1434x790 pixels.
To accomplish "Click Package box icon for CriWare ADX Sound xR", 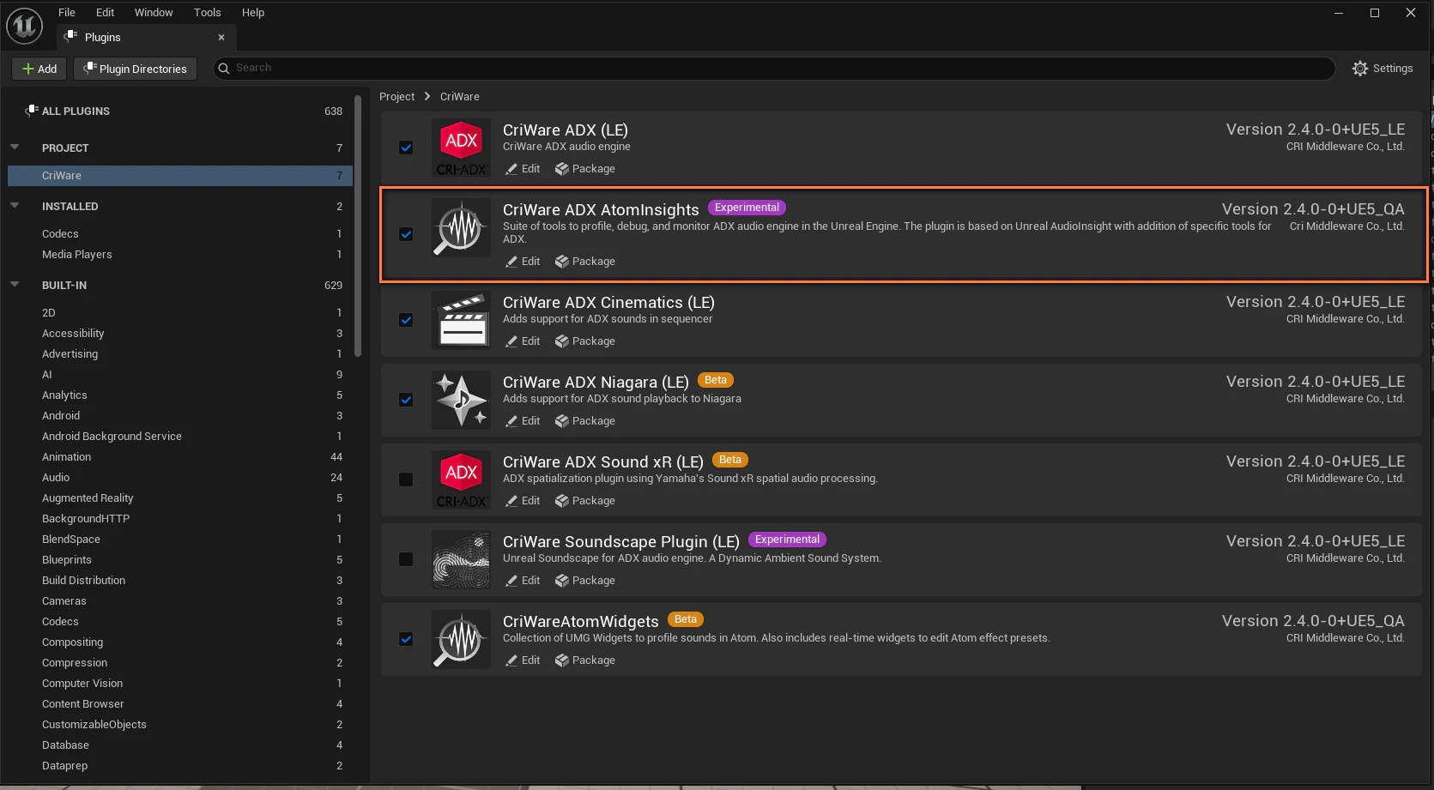I will (562, 501).
